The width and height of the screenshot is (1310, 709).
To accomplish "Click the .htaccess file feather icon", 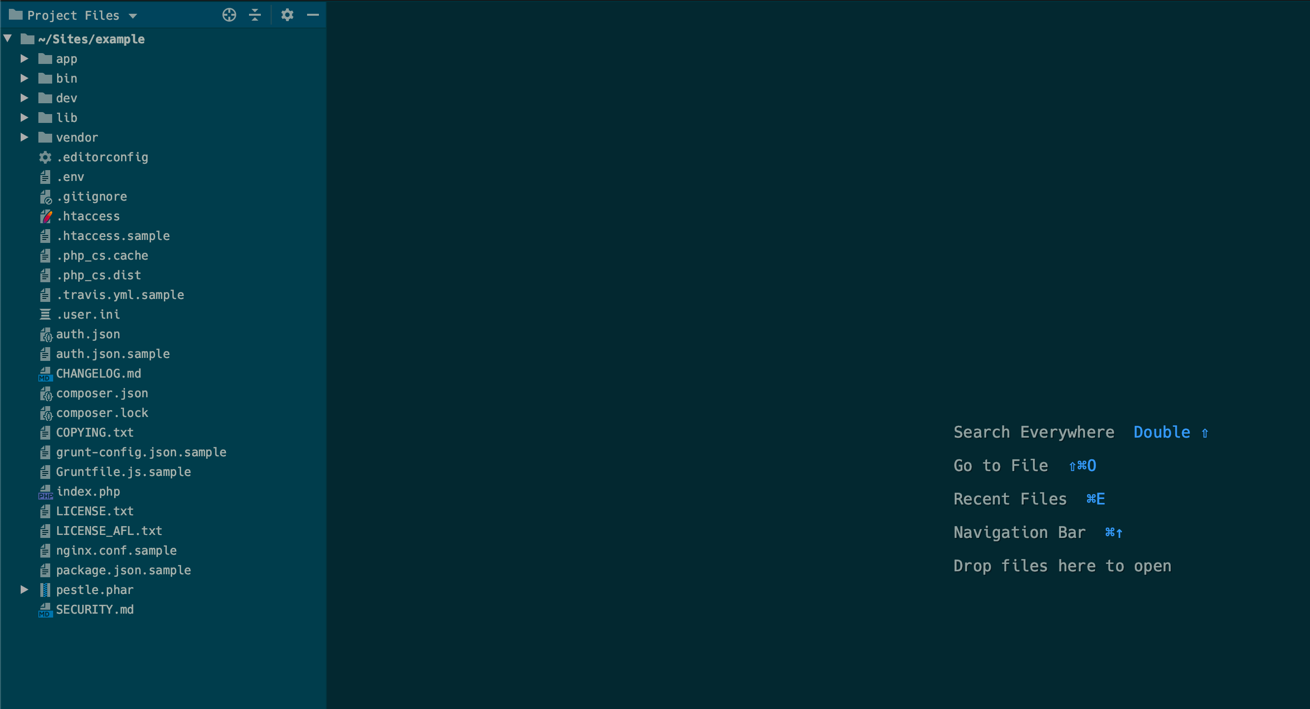I will pos(46,216).
